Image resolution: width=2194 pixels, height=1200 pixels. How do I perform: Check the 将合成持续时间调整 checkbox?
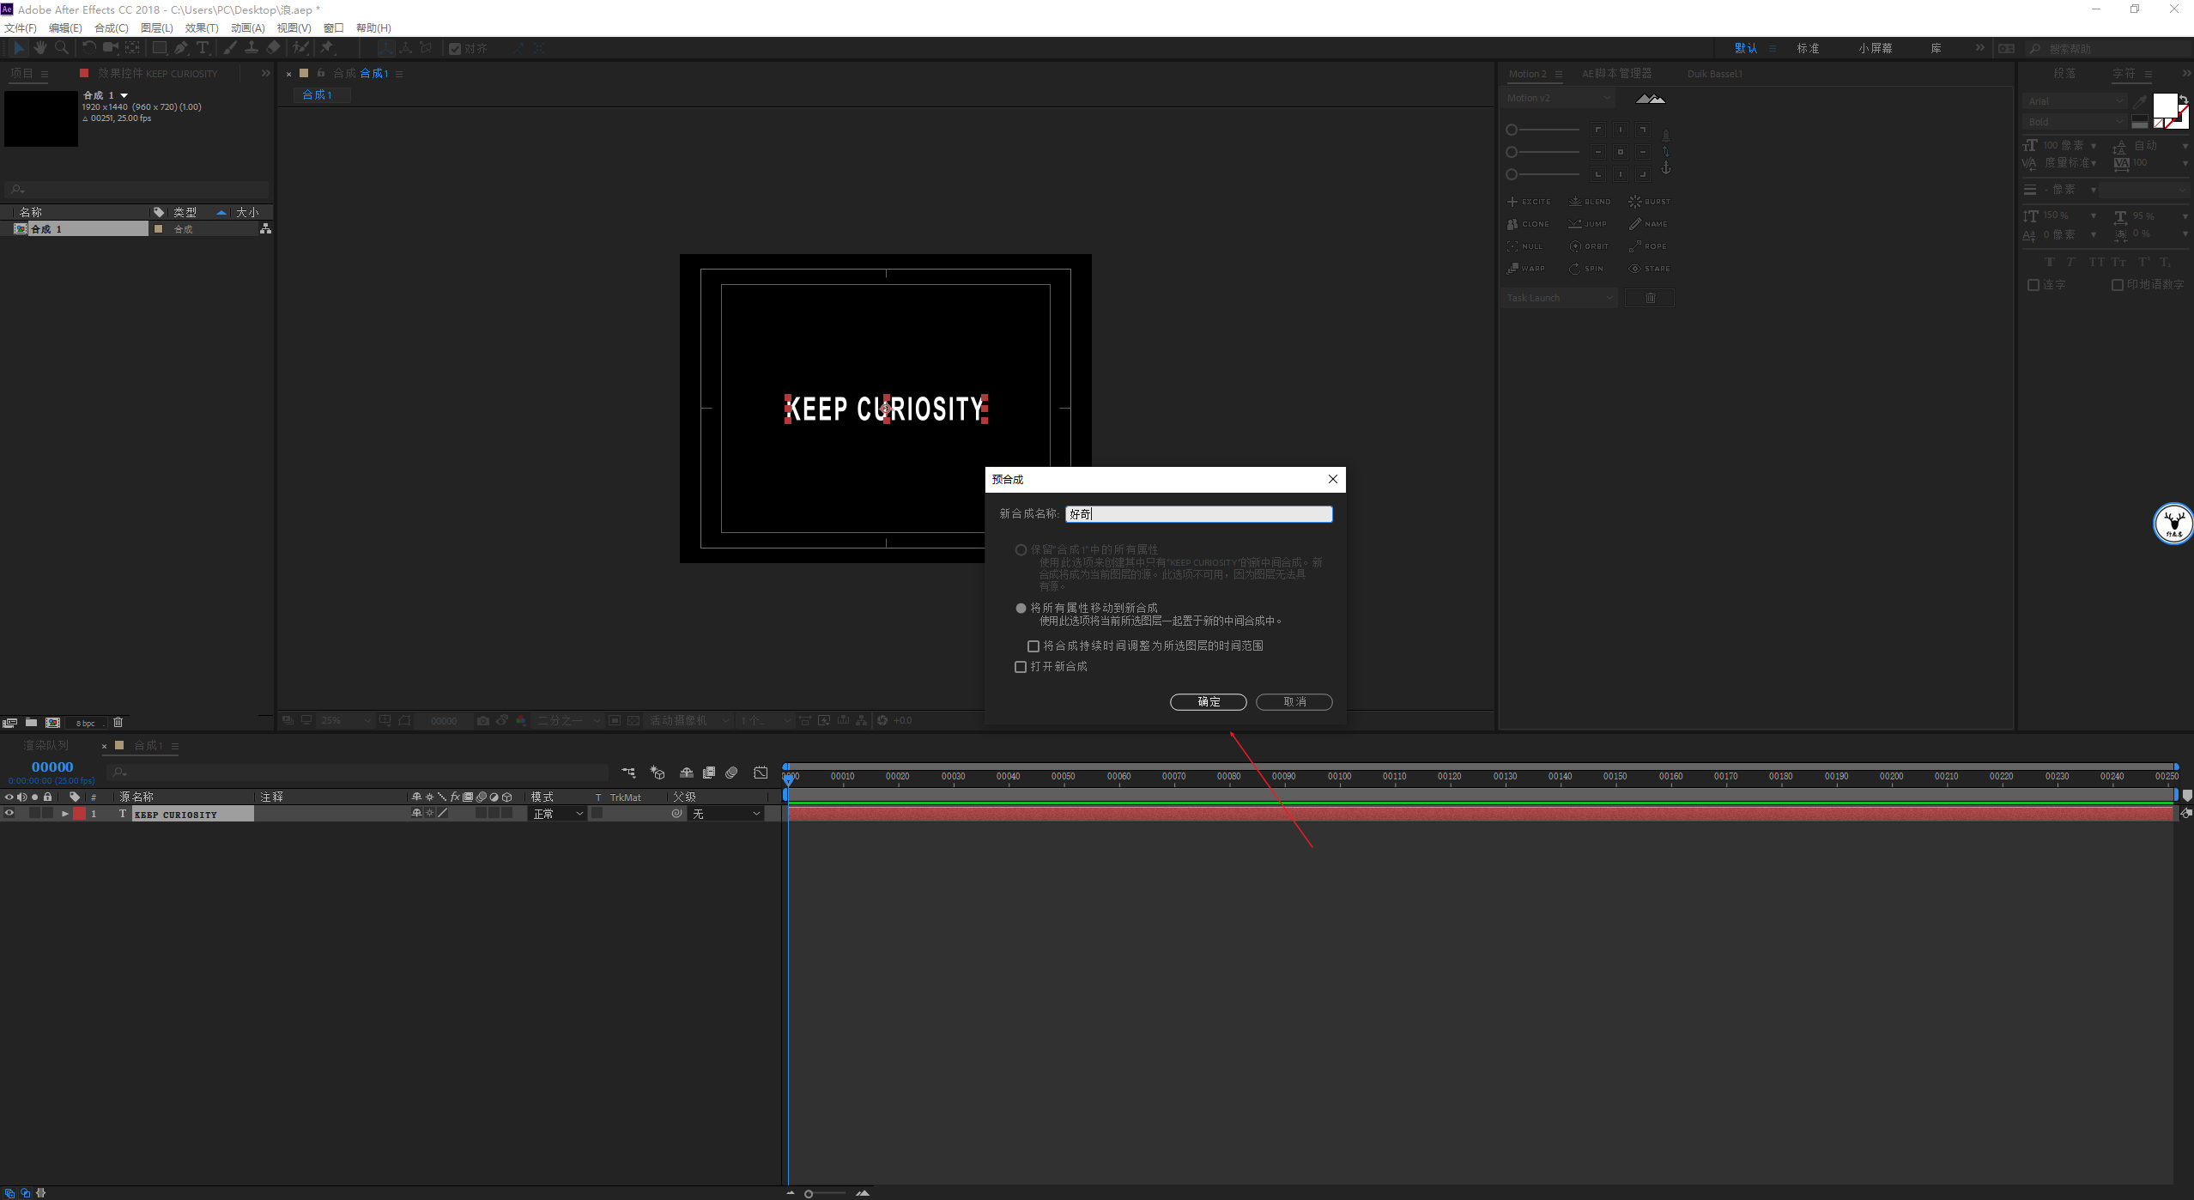[x=1033, y=646]
